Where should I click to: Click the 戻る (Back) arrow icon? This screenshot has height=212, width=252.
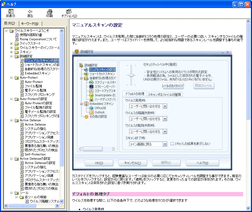click(30, 11)
